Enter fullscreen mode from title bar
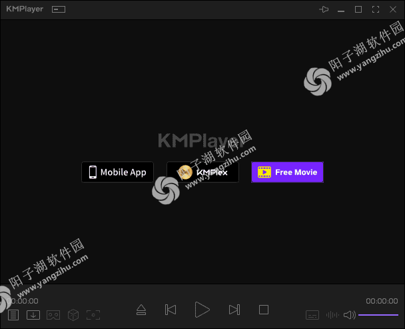The height and width of the screenshot is (329, 405). [x=376, y=9]
